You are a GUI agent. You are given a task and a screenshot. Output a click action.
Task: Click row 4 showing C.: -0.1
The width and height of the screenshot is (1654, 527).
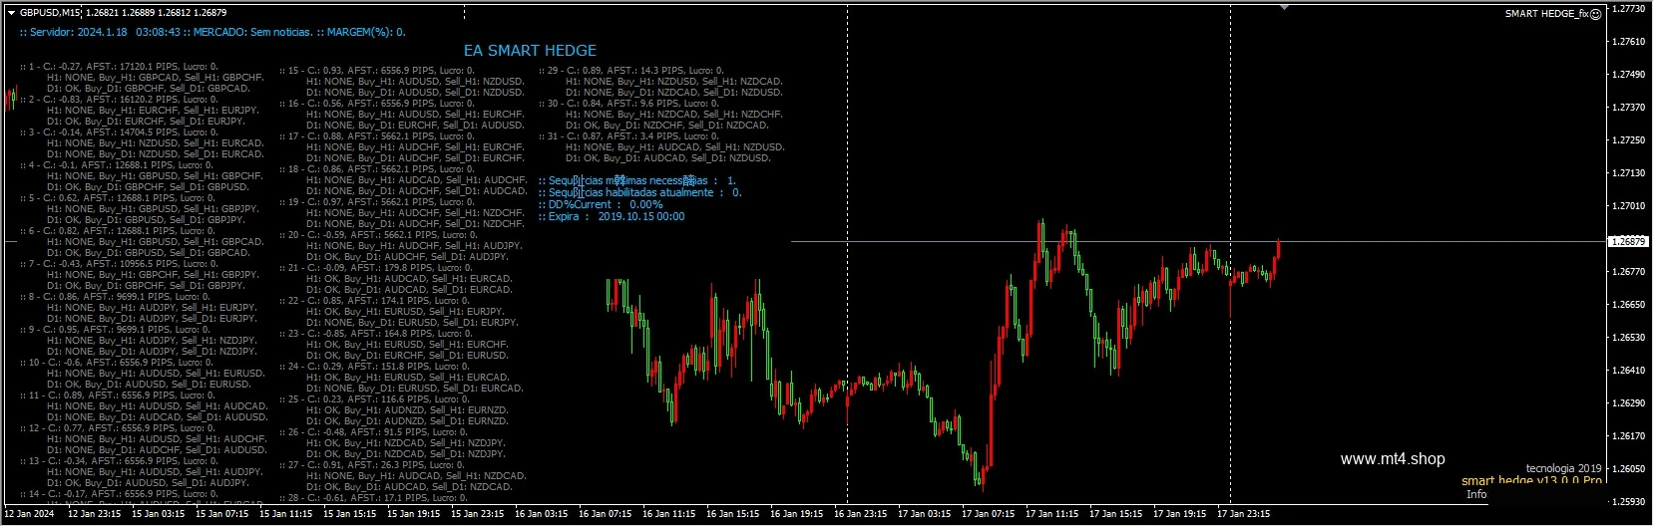pyautogui.click(x=117, y=165)
